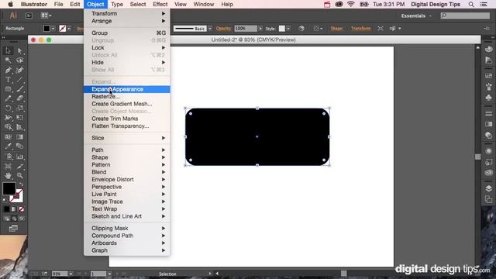
Task: Open the Basic brush definition dropdown
Action: point(210,29)
